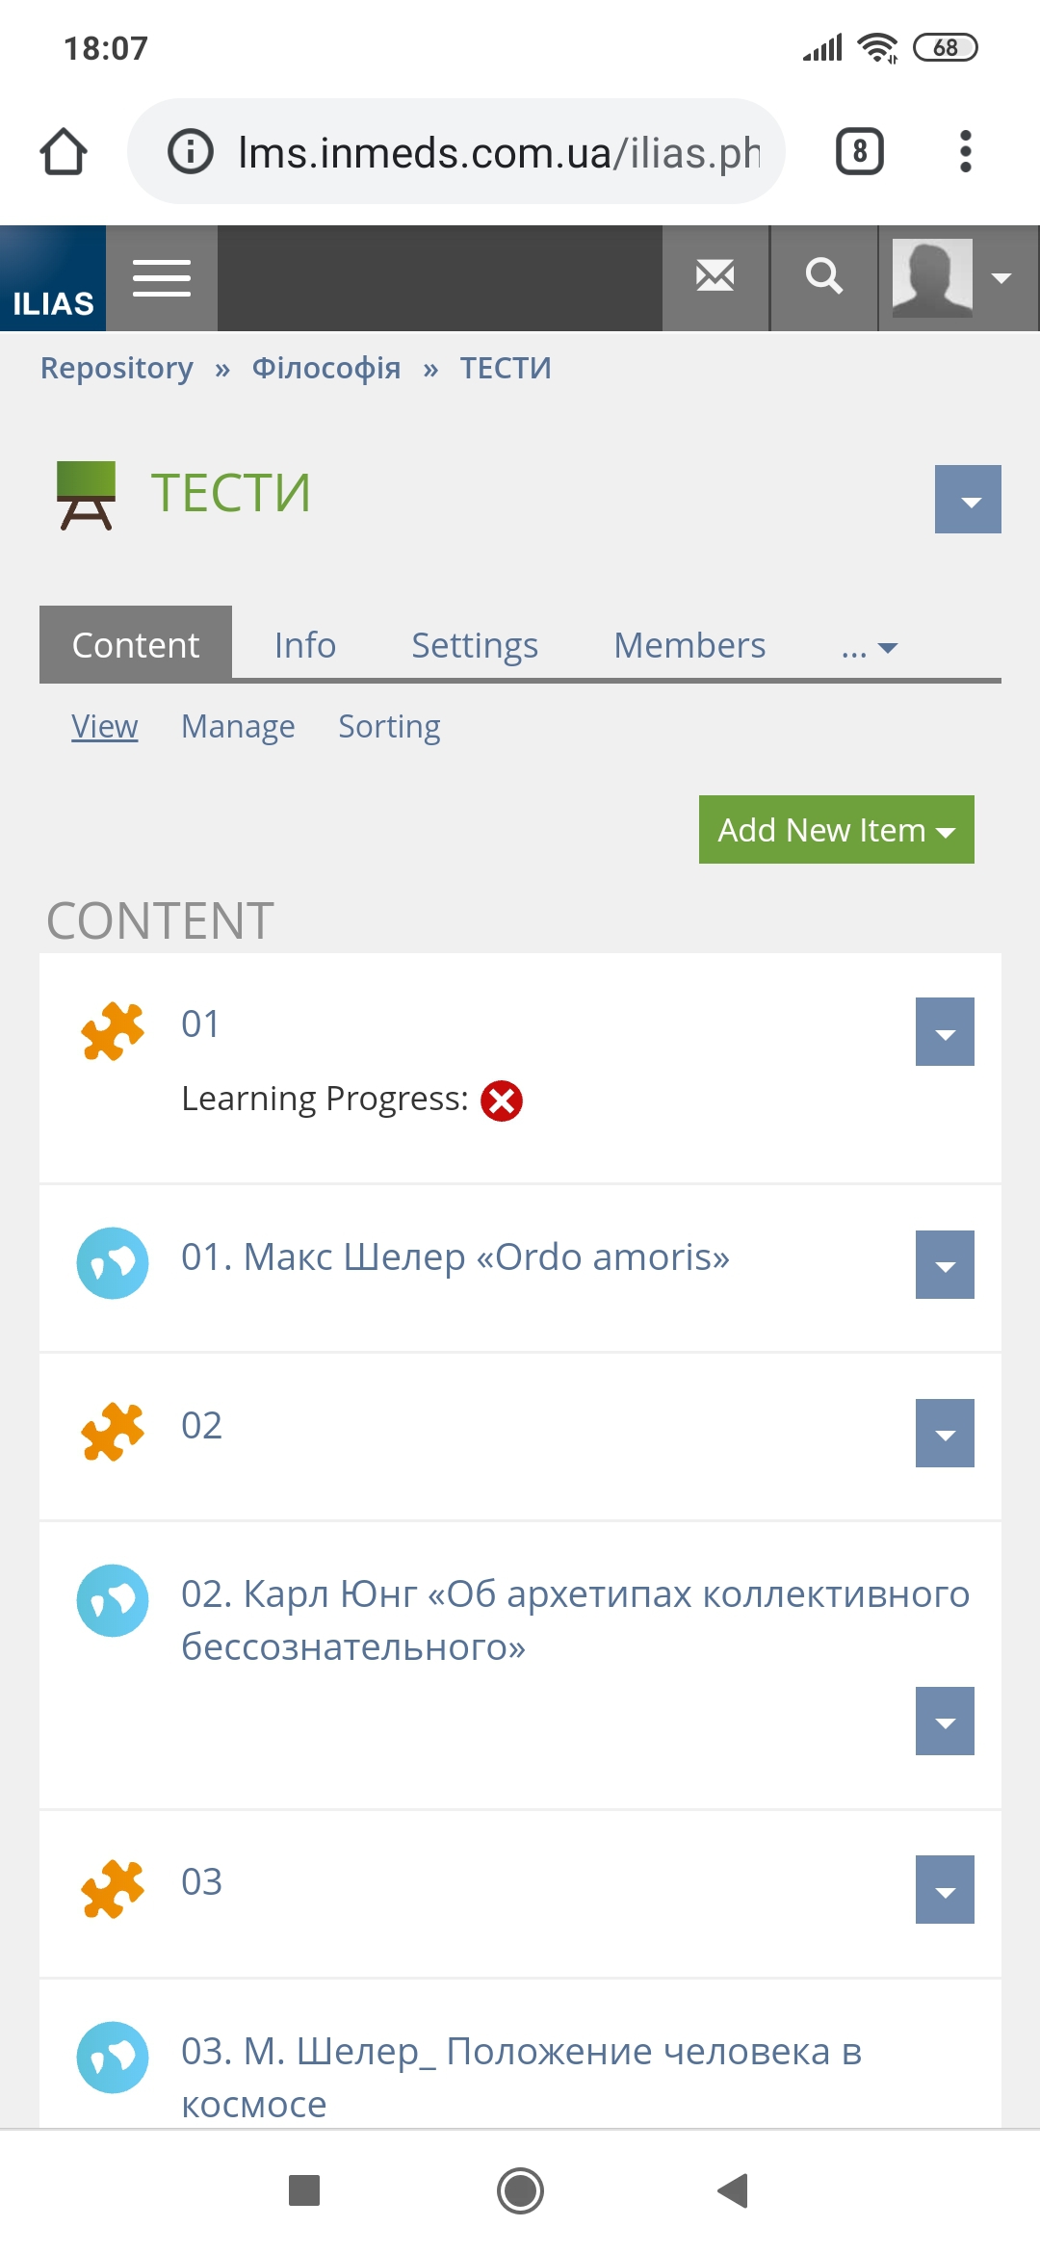Tap the browser home icon
The image size is (1040, 2253).
(64, 151)
